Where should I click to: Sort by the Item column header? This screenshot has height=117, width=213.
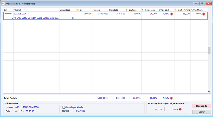8,10
